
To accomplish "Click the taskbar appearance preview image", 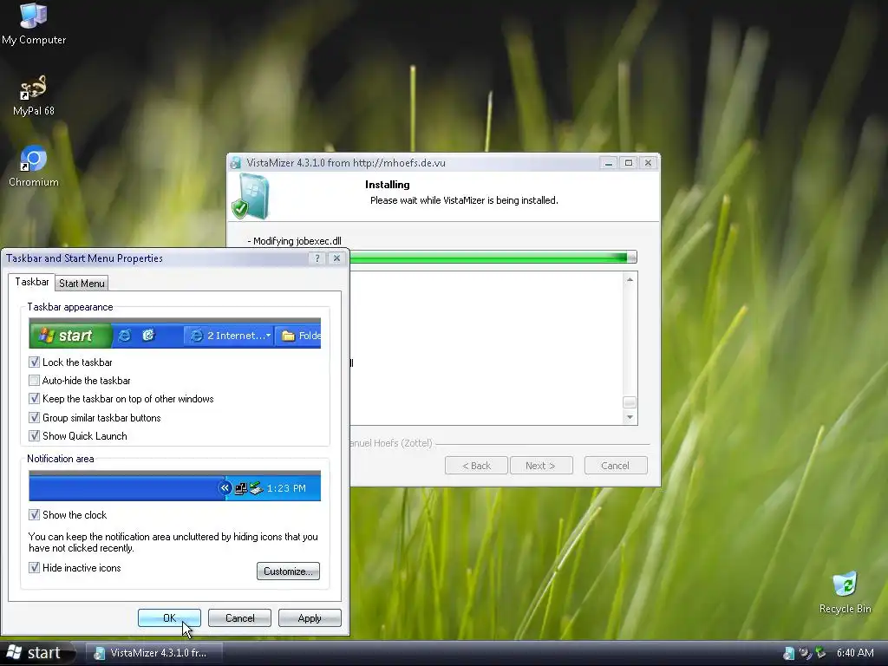I will click(174, 333).
